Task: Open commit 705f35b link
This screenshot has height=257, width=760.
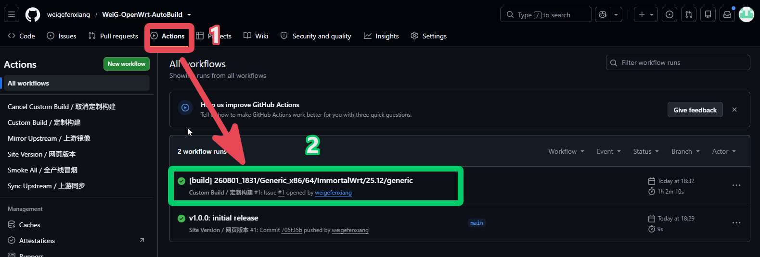Action: point(292,230)
